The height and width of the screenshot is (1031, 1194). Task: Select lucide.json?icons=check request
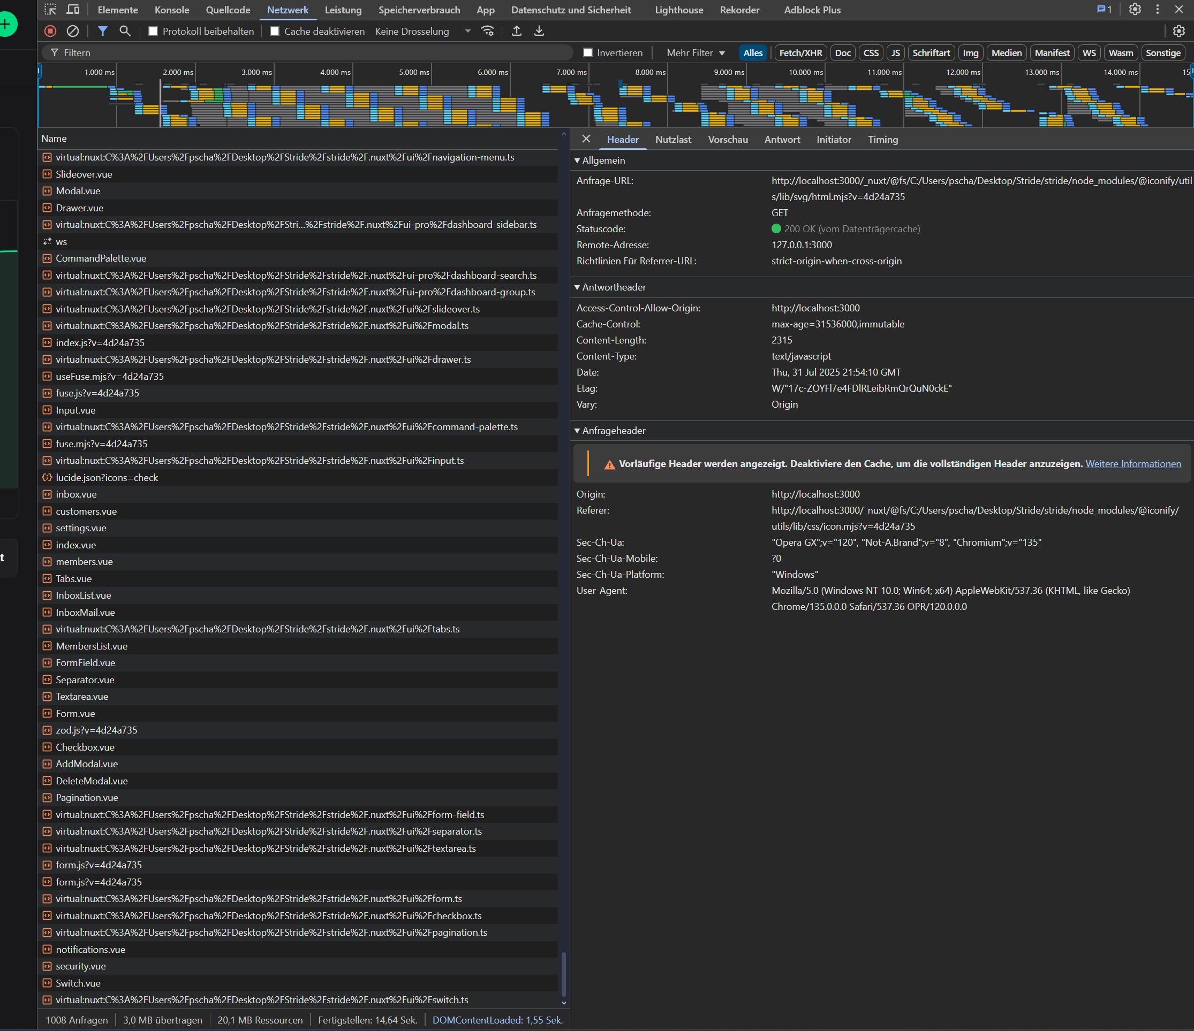(298, 477)
